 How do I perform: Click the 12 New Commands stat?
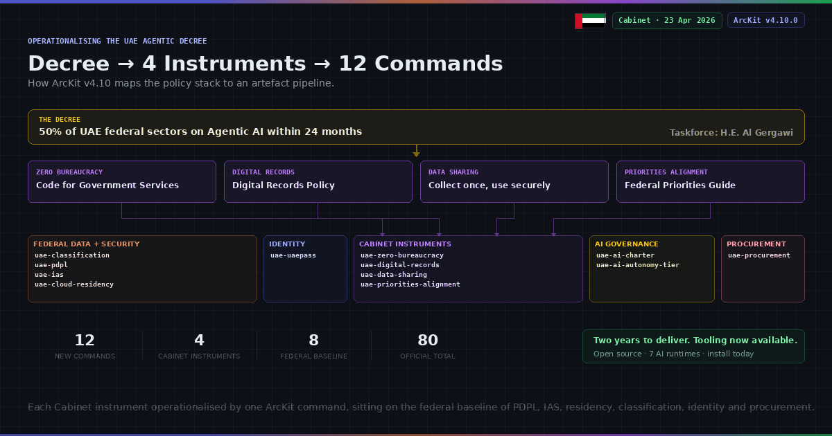pyautogui.click(x=85, y=346)
